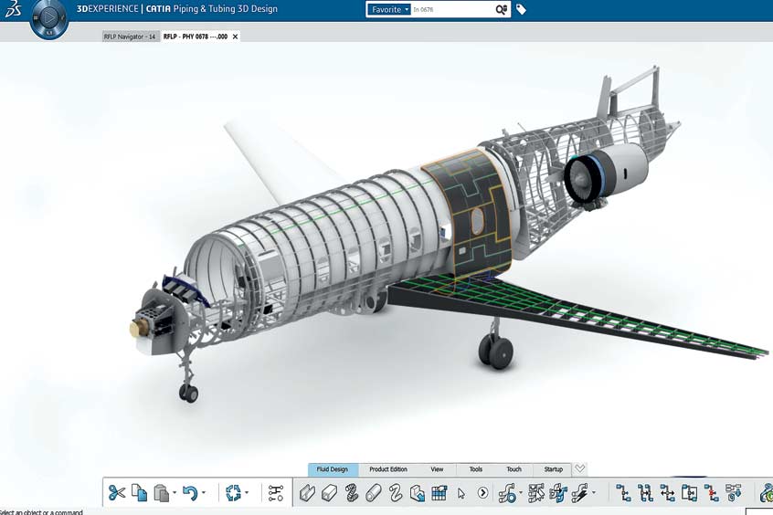Open the 3DEXPERIENCE compass button
The width and height of the screenshot is (773, 515).
click(x=48, y=18)
